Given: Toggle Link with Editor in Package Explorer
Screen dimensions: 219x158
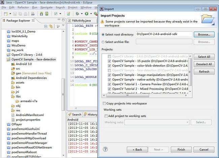Looking at the screenshot, I should point(51,26).
